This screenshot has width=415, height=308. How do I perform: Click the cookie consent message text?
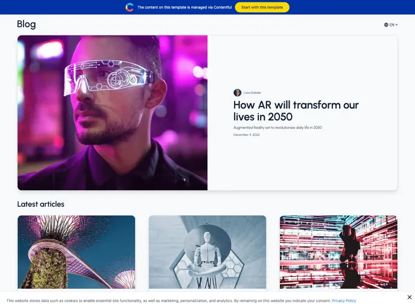coord(168,300)
